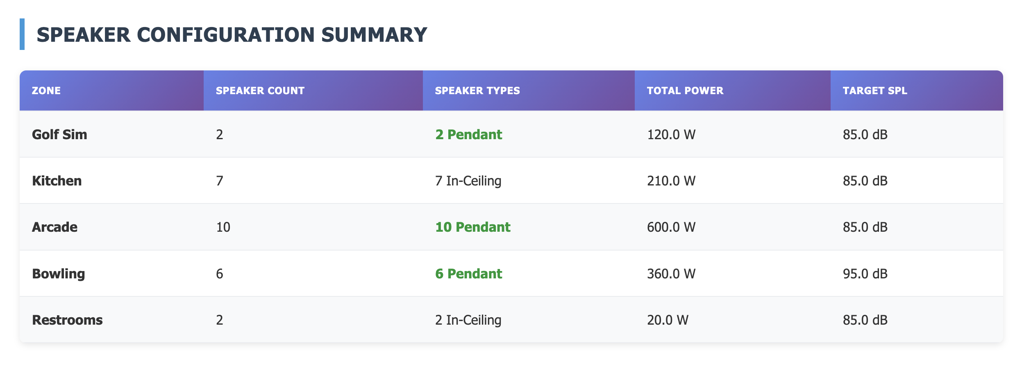Click the Speaker Count column header
This screenshot has height=366, width=1022.
(x=260, y=90)
